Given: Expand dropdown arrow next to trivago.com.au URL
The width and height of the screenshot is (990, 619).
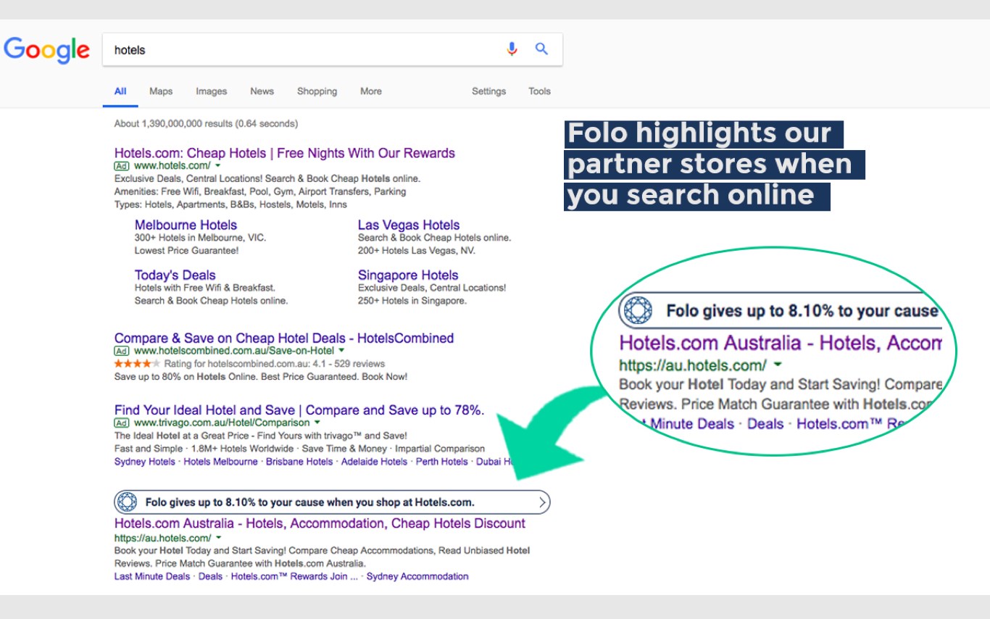Looking at the screenshot, I should pyautogui.click(x=317, y=423).
